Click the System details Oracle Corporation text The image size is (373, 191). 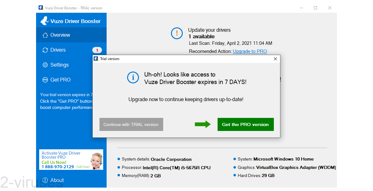coord(157,159)
